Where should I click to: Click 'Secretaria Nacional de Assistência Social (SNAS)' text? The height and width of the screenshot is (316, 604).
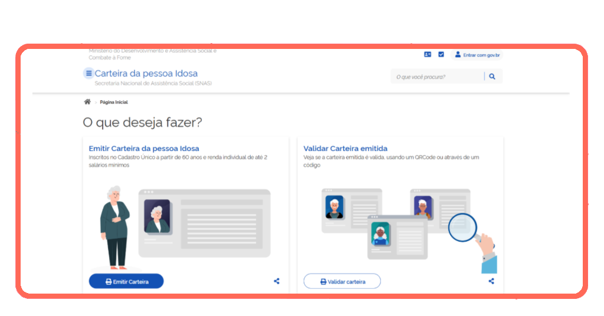coord(153,83)
